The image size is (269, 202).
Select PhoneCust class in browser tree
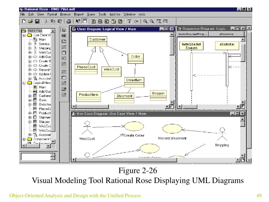click(45, 109)
